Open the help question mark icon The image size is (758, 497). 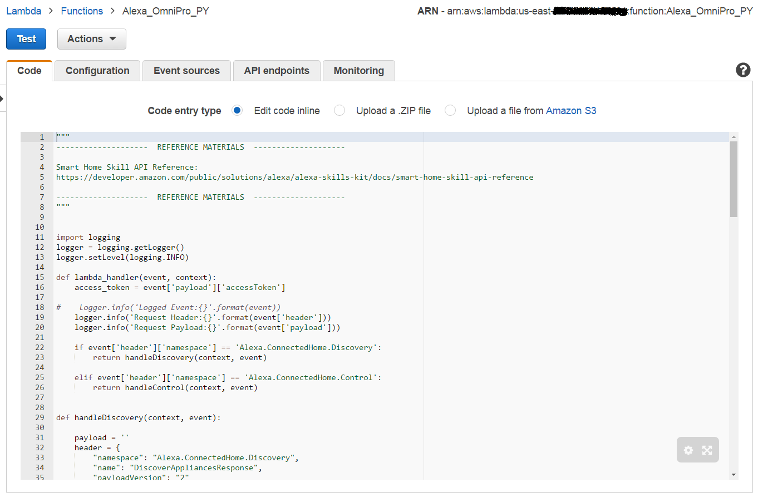tap(743, 70)
